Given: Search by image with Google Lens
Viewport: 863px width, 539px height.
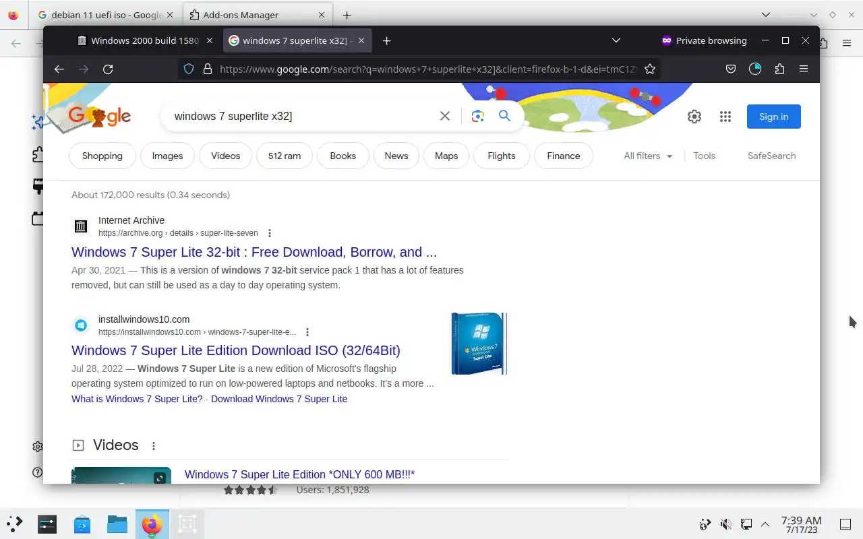Looking at the screenshot, I should [478, 116].
